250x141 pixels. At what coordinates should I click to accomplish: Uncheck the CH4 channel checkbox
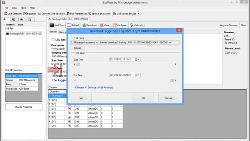[x=69, y=113]
